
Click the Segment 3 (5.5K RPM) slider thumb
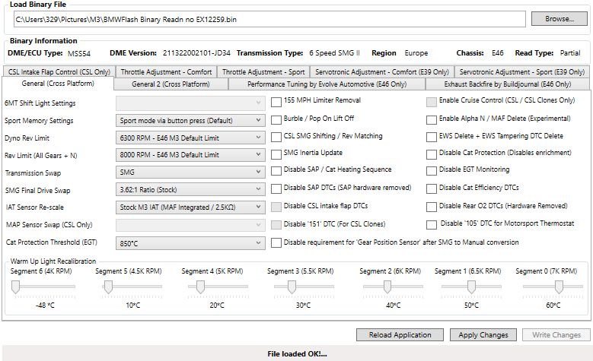pos(292,287)
